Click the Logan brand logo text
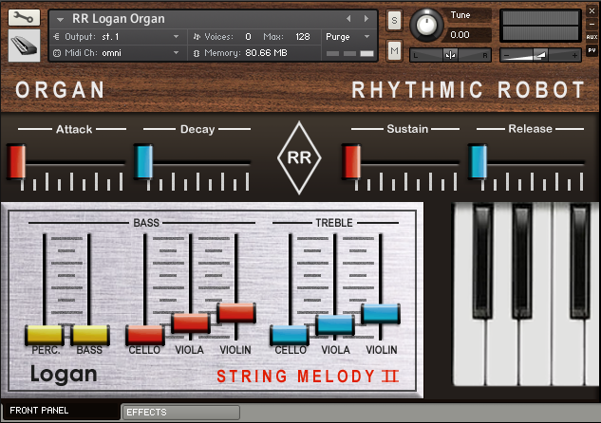 pos(64,374)
